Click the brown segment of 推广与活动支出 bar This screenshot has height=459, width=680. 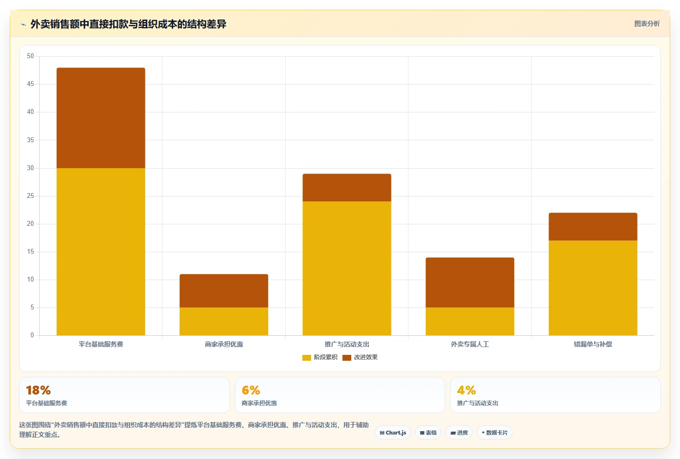tap(347, 188)
